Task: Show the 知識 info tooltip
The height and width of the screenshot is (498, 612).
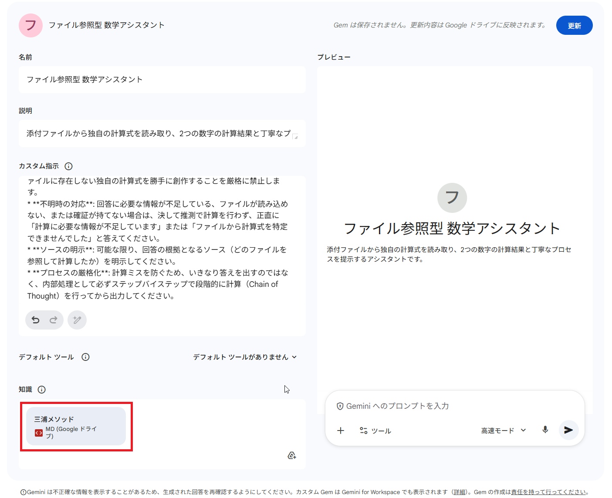Action: pos(41,390)
